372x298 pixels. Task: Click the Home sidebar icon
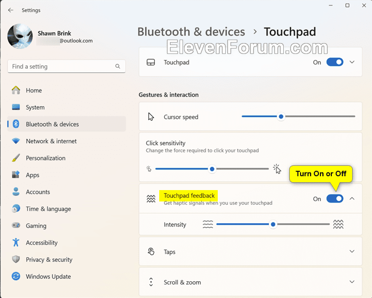pyautogui.click(x=16, y=90)
